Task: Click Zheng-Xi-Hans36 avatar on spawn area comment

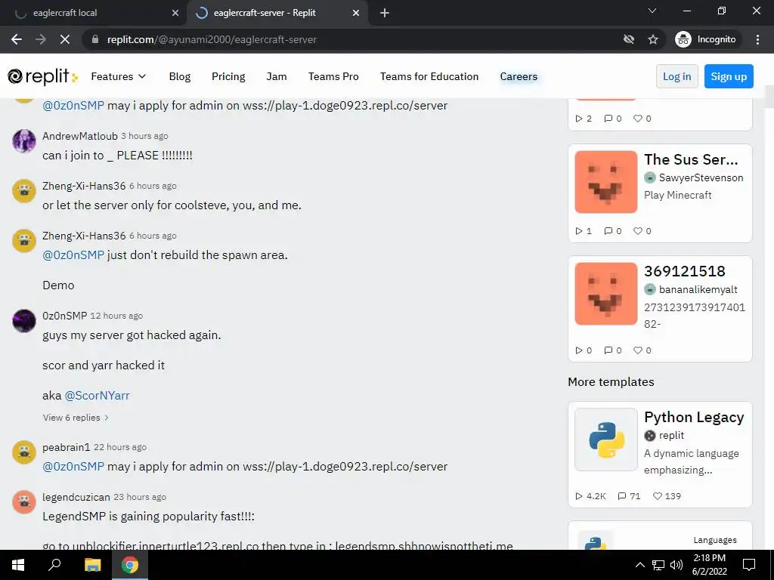Action: [x=23, y=241]
